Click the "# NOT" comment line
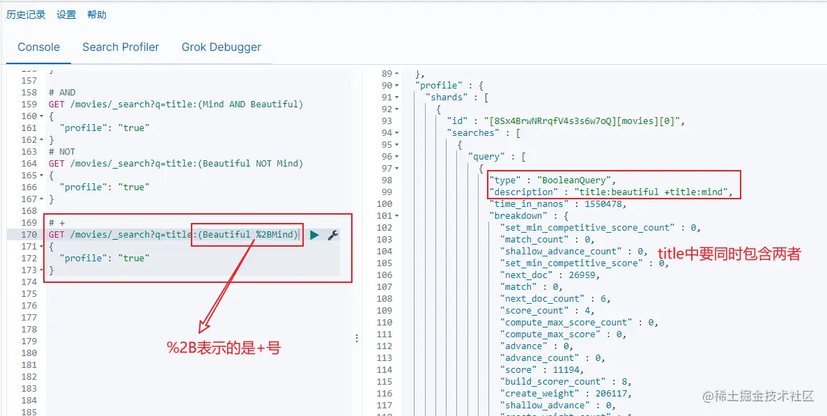The width and height of the screenshot is (827, 416). click(x=62, y=151)
